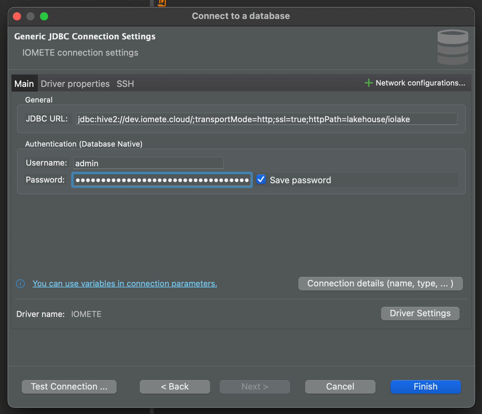Click Test Connection button

69,387
